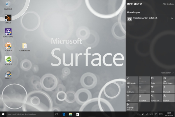This screenshot has height=117, width=175.
Task: Toggle Flugzeugmodus airplane mode tile
Action: click(132, 107)
